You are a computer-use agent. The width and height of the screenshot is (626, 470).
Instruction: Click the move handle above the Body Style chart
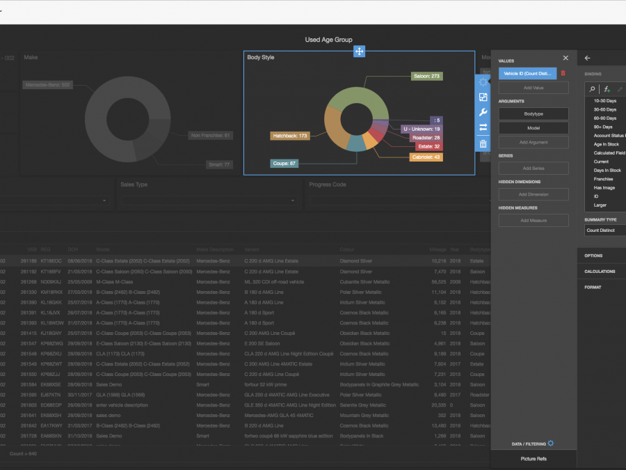pyautogui.click(x=359, y=51)
